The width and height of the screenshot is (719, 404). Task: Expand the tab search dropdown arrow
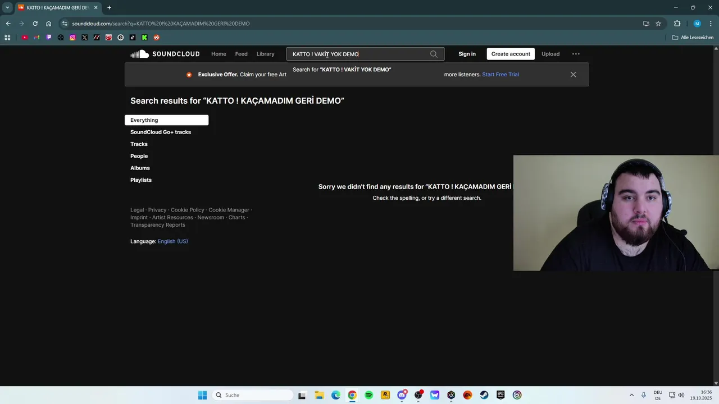click(7, 7)
